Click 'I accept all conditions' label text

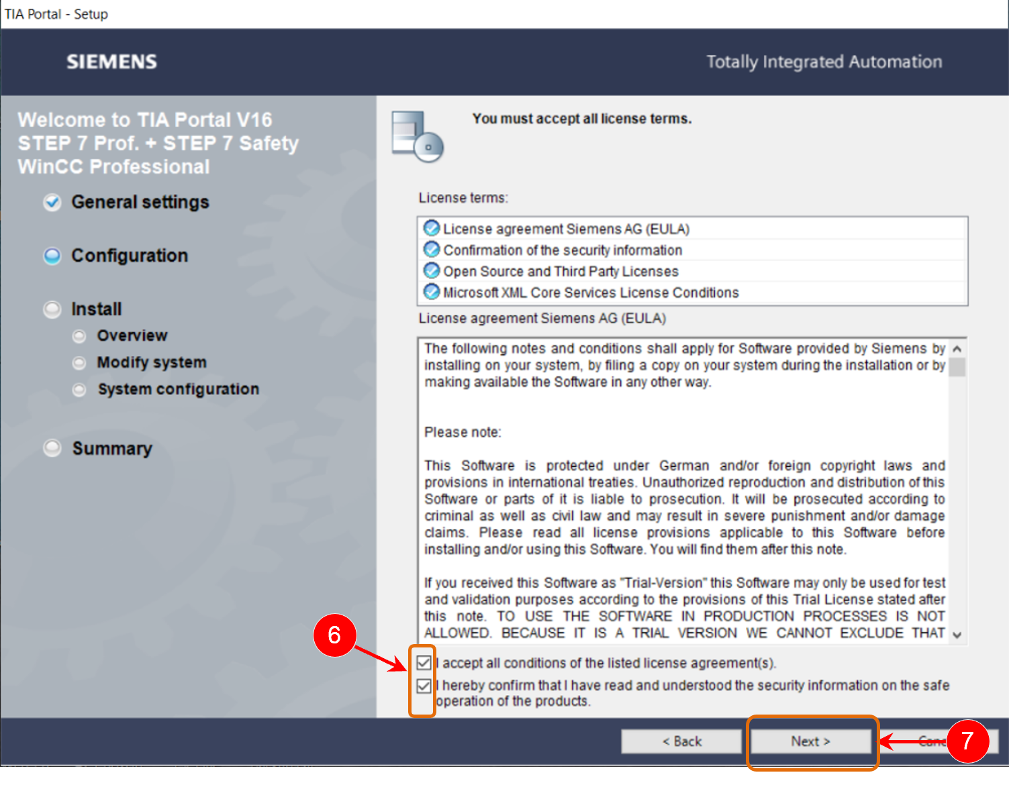(606, 663)
